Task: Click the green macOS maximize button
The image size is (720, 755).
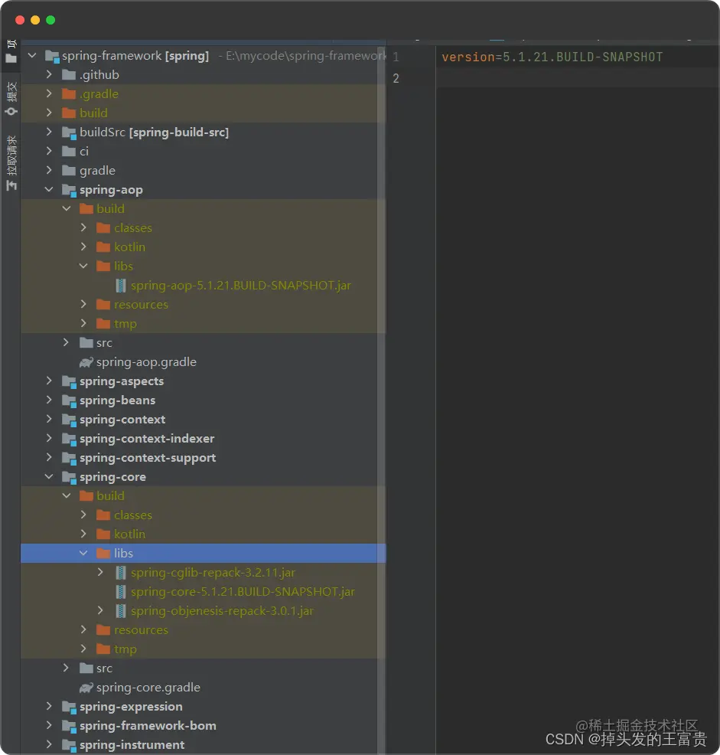Action: tap(50, 20)
